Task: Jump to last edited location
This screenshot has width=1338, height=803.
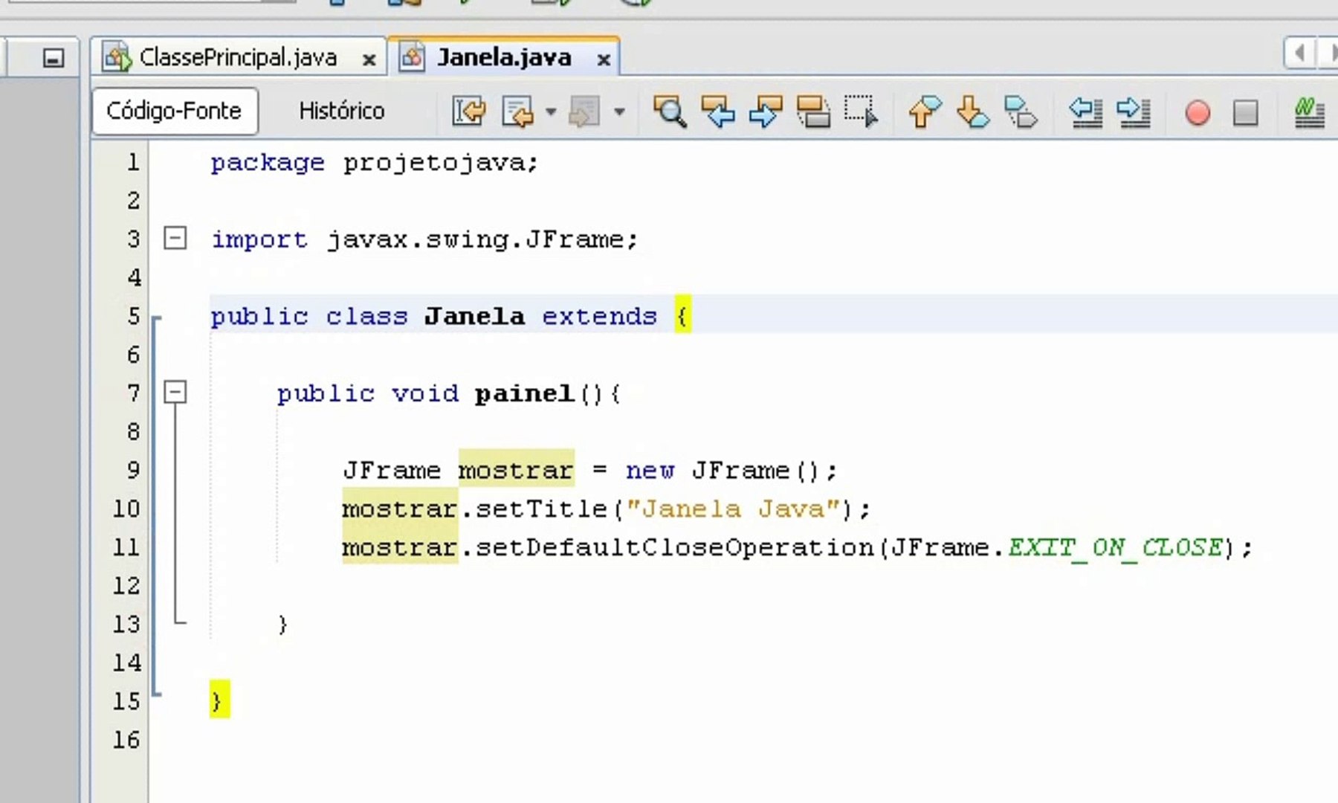Action: click(x=468, y=112)
